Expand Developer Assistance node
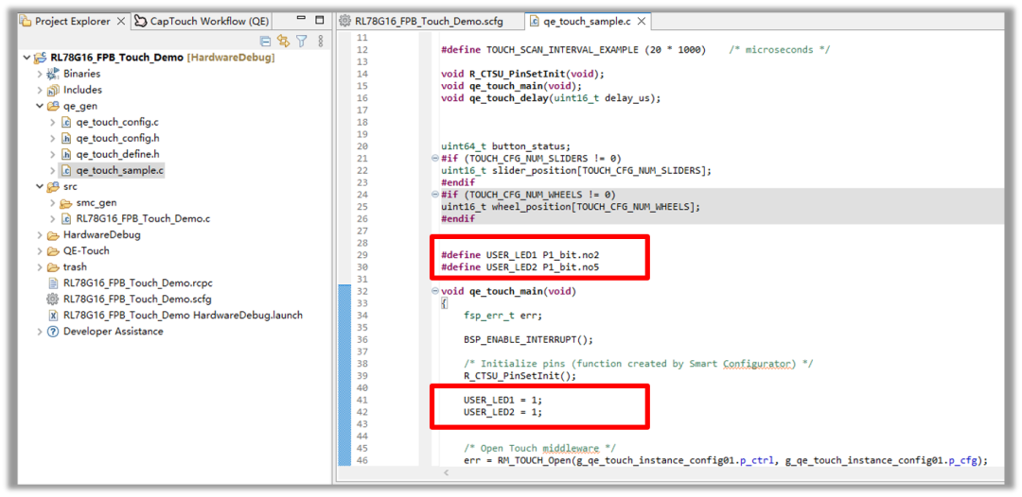Viewport: 1022px width, 497px height. [39, 332]
